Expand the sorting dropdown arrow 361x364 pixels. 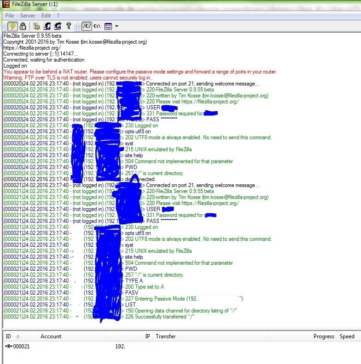coord(117,26)
